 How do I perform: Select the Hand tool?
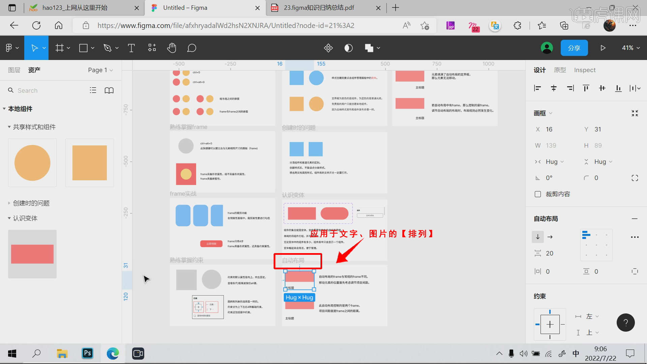pos(172,48)
